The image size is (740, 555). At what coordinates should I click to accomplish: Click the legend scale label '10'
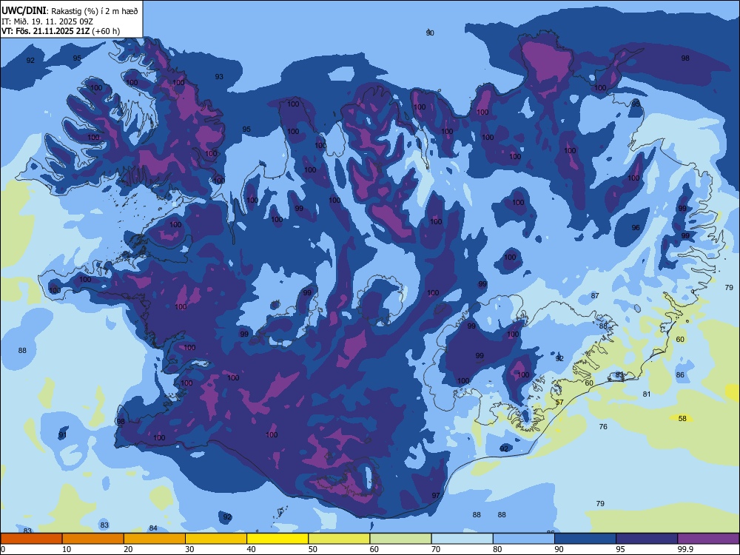(x=67, y=549)
